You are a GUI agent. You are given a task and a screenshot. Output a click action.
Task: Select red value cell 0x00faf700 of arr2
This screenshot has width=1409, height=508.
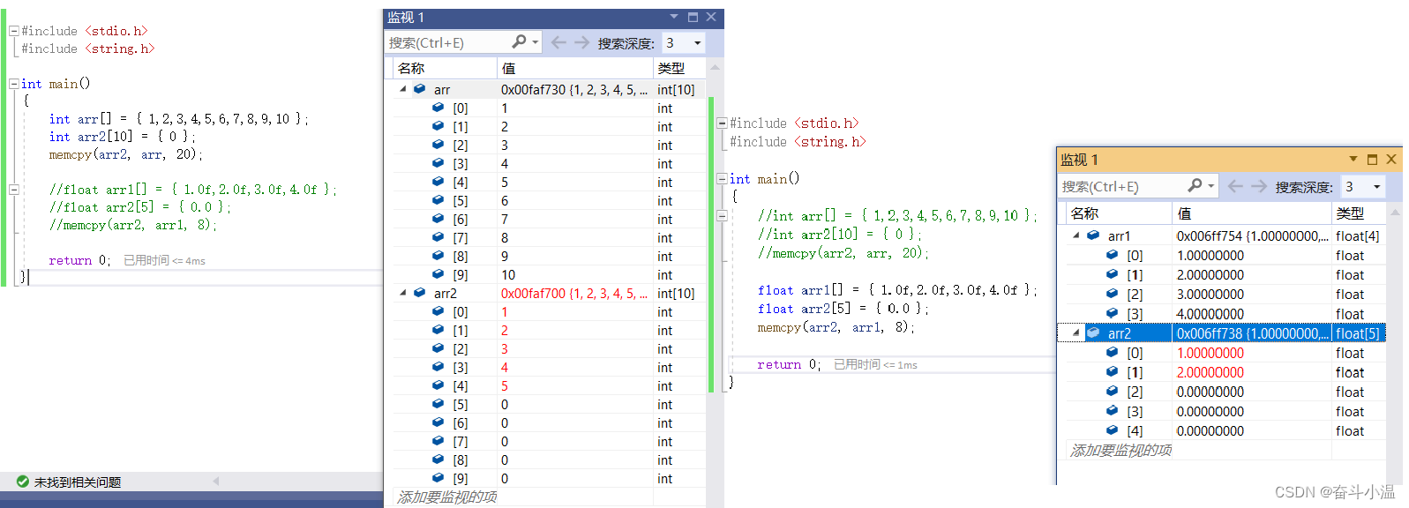click(574, 293)
